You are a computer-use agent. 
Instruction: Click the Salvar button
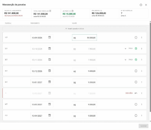143,126
